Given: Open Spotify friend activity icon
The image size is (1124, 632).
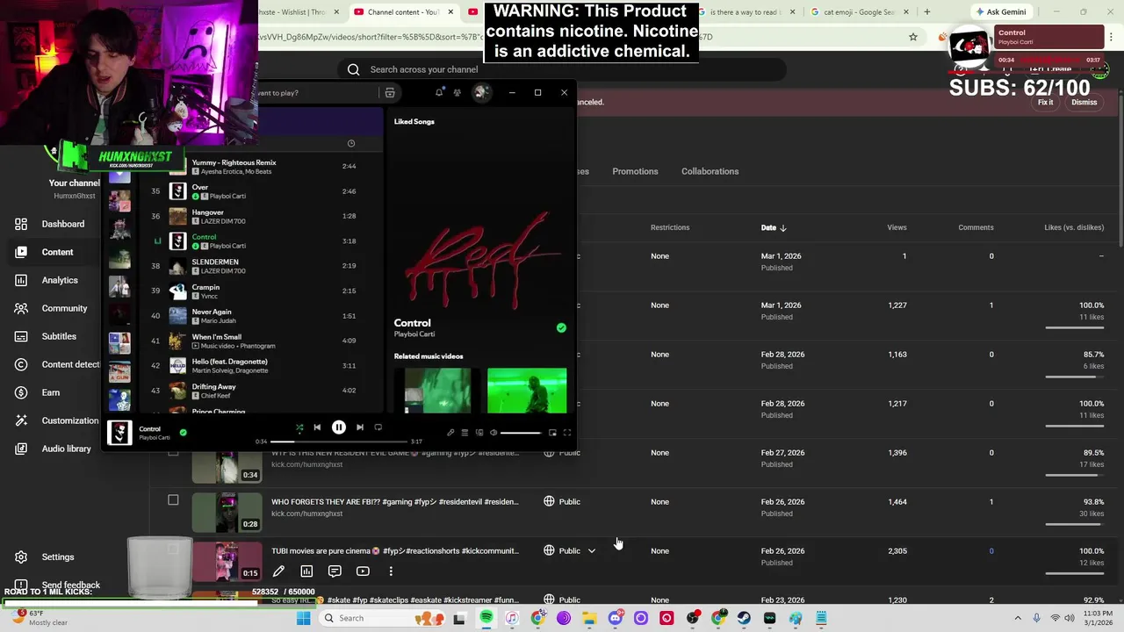Looking at the screenshot, I should click(458, 92).
